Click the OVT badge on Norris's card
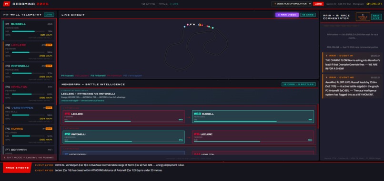This screenshot has height=181, width=384. point(49,129)
